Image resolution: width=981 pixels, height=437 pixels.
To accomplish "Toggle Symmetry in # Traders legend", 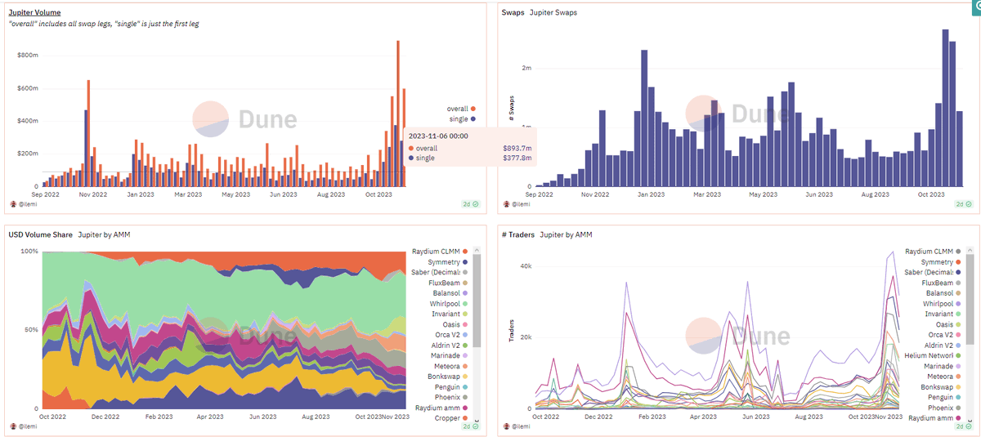I will [x=943, y=262].
